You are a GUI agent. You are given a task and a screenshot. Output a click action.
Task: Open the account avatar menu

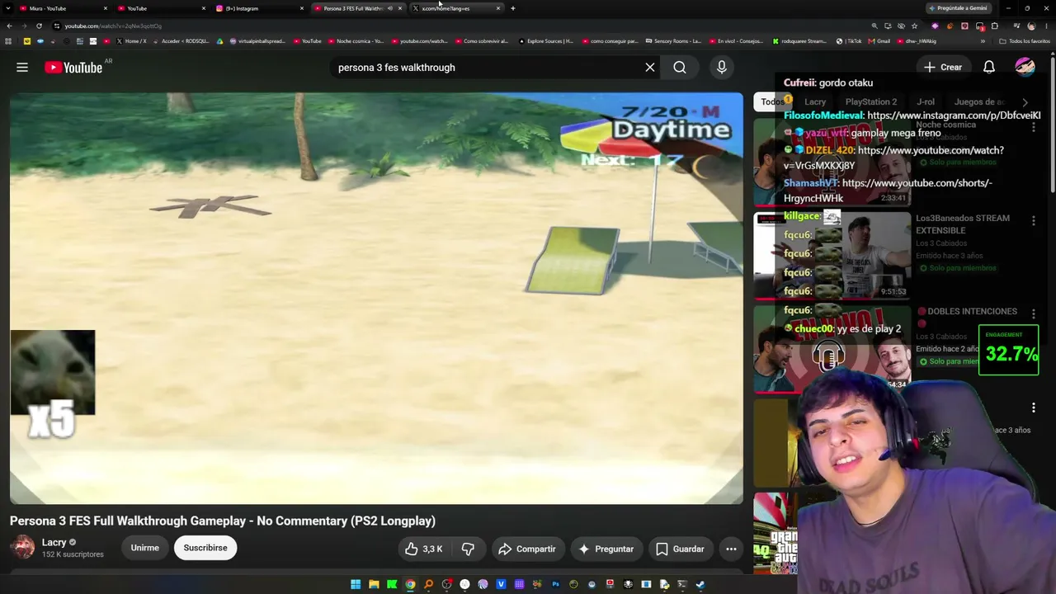click(1025, 68)
